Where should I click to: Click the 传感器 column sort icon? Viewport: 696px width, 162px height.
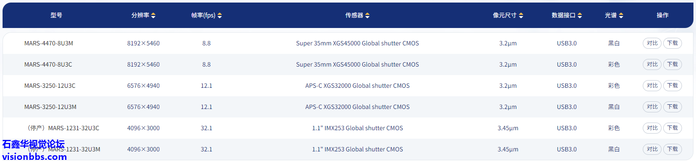(x=367, y=15)
